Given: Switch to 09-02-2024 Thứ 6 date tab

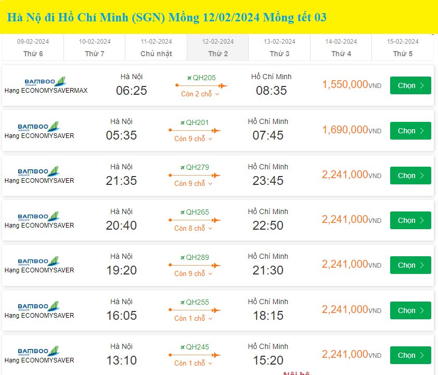Looking at the screenshot, I should pos(33,47).
